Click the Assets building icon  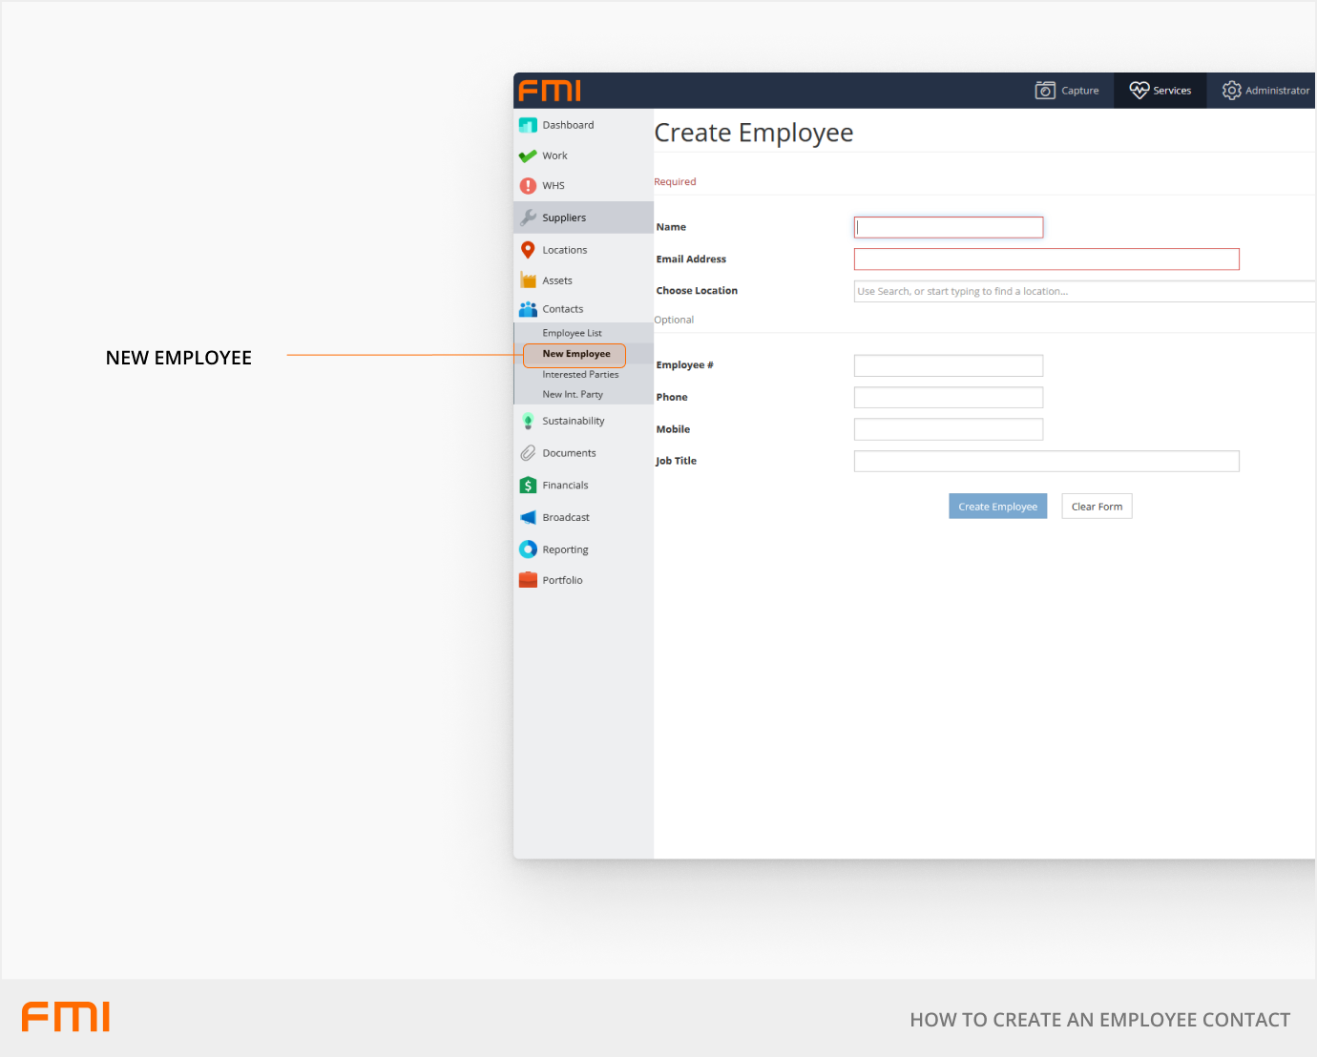[528, 280]
